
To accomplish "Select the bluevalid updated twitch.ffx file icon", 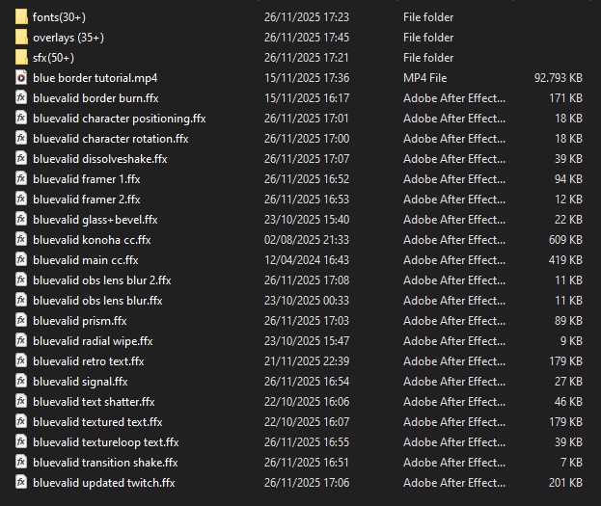I will 21,482.
